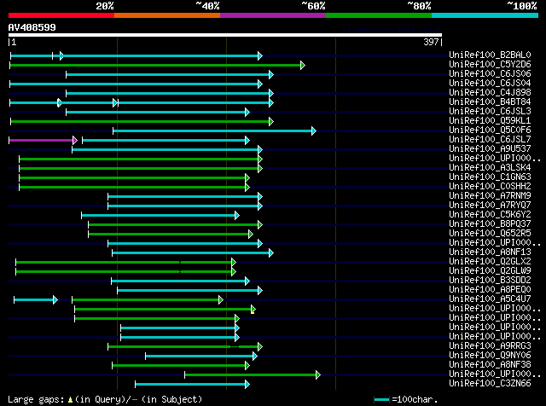Screen dimensions: 546x406
Task: Open the UniRef100_C6JS04 hit label
Action: click(490, 84)
